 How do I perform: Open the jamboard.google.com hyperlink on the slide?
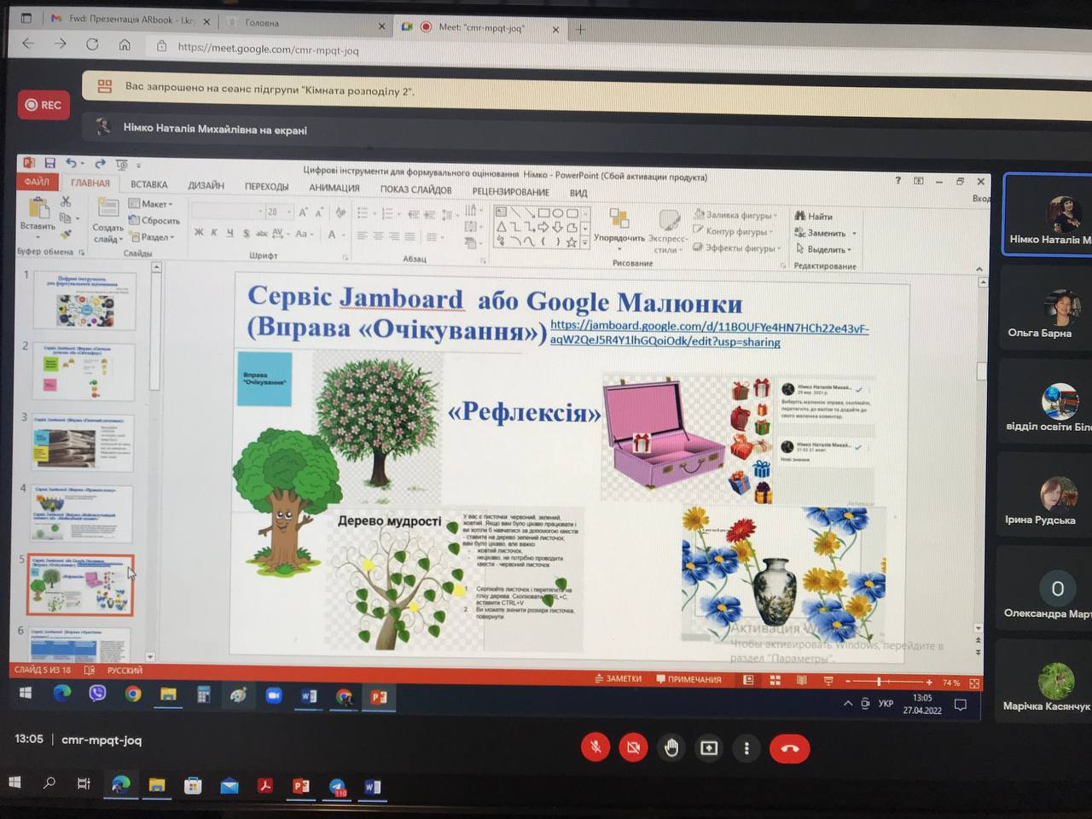pos(708,334)
